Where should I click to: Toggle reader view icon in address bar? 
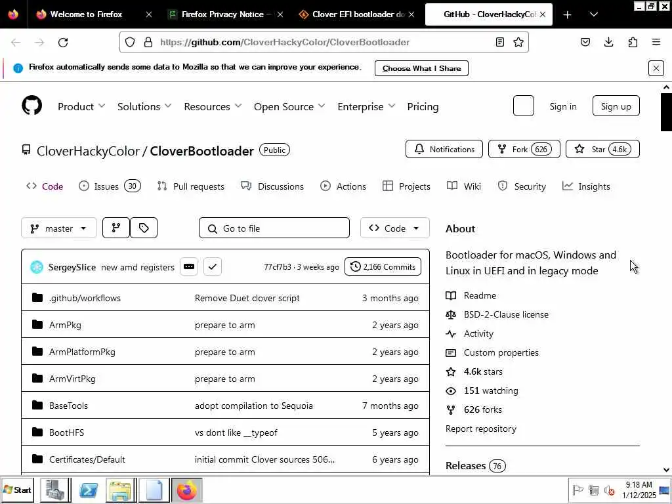(499, 42)
